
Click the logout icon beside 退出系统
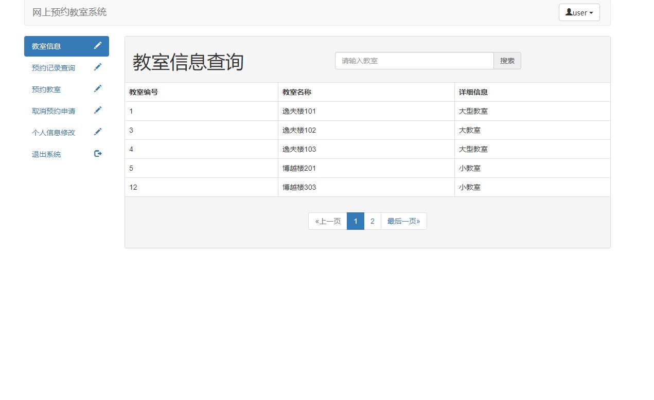click(98, 153)
